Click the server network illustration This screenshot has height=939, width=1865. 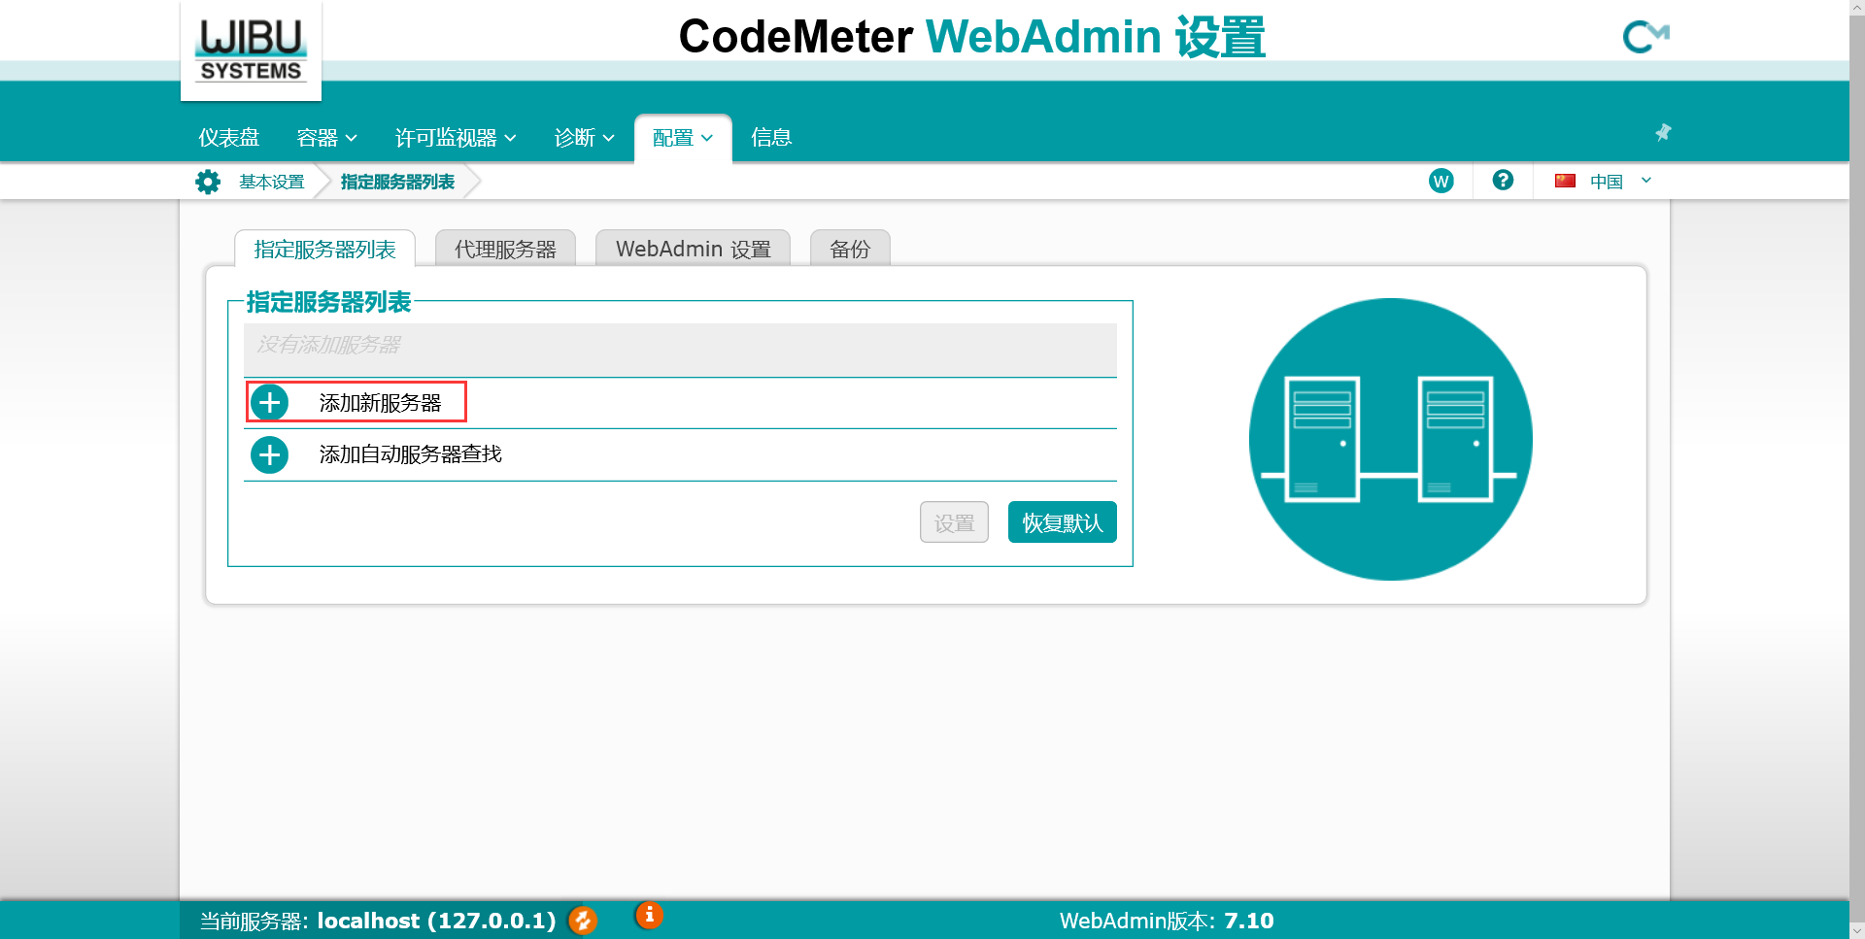(1390, 439)
